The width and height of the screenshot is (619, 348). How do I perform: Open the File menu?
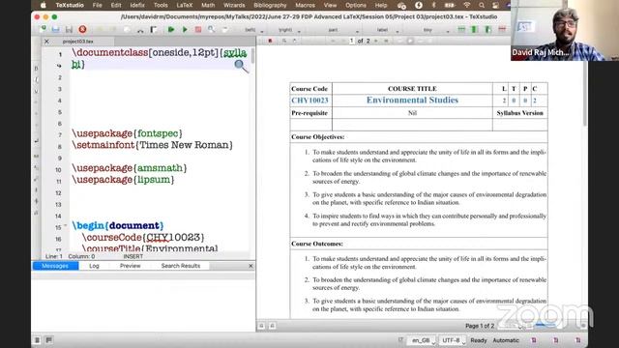pyautogui.click(x=97, y=5)
